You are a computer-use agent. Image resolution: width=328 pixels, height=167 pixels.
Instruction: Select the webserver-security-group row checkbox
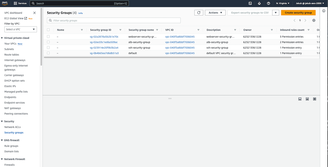pyautogui.click(x=48, y=37)
